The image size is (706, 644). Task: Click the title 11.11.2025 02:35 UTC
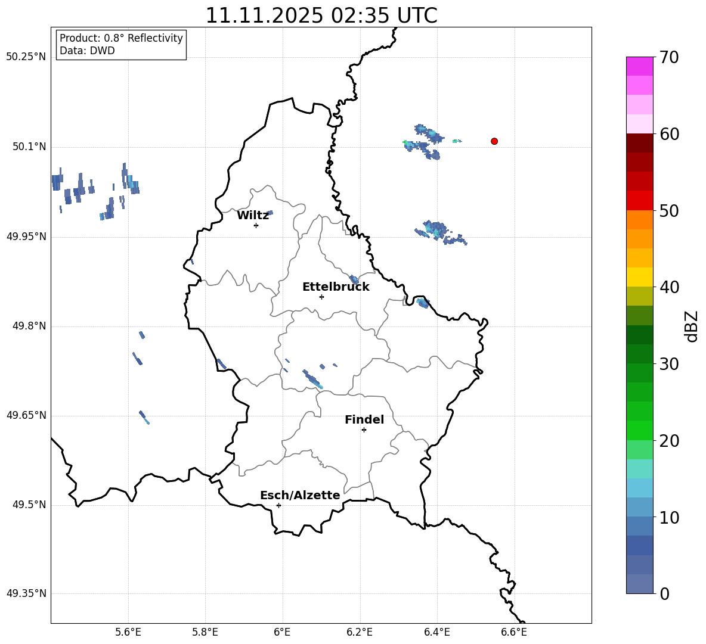(x=321, y=15)
